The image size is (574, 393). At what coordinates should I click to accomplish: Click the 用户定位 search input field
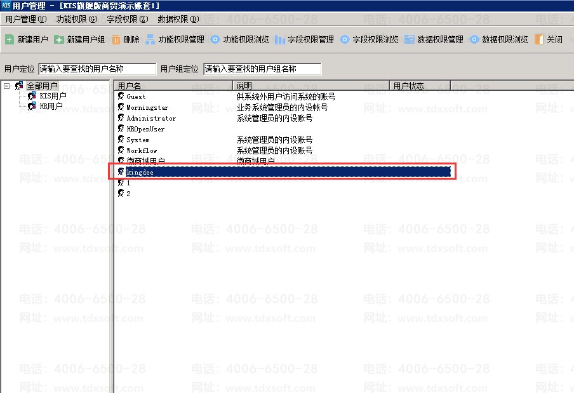tap(97, 69)
